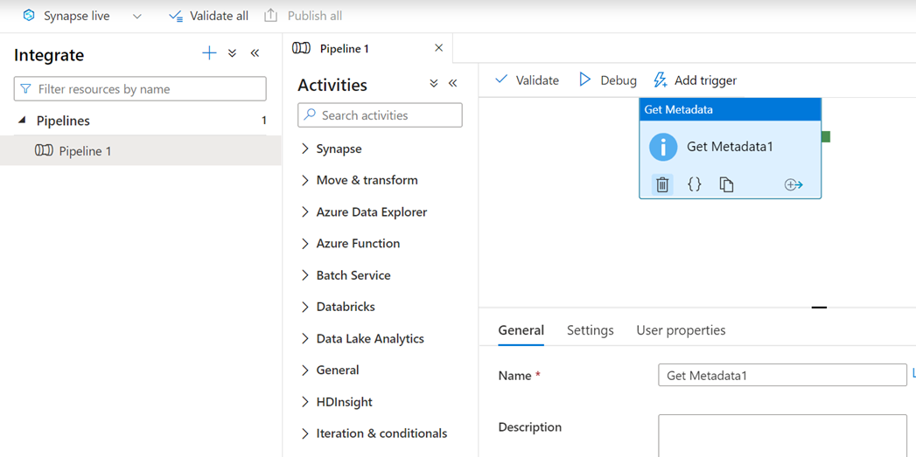Open the Synapse live mode dropdown arrow

[137, 17]
